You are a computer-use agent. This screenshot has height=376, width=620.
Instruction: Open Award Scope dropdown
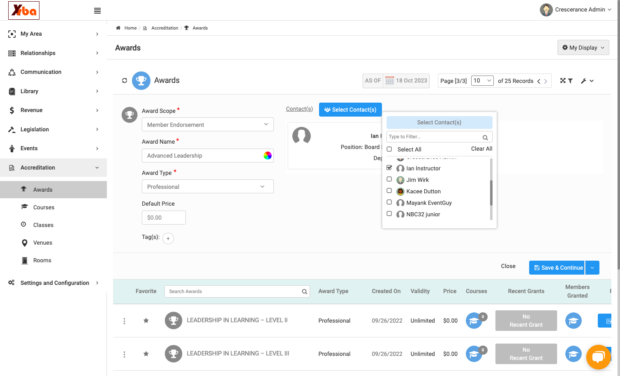(x=208, y=124)
